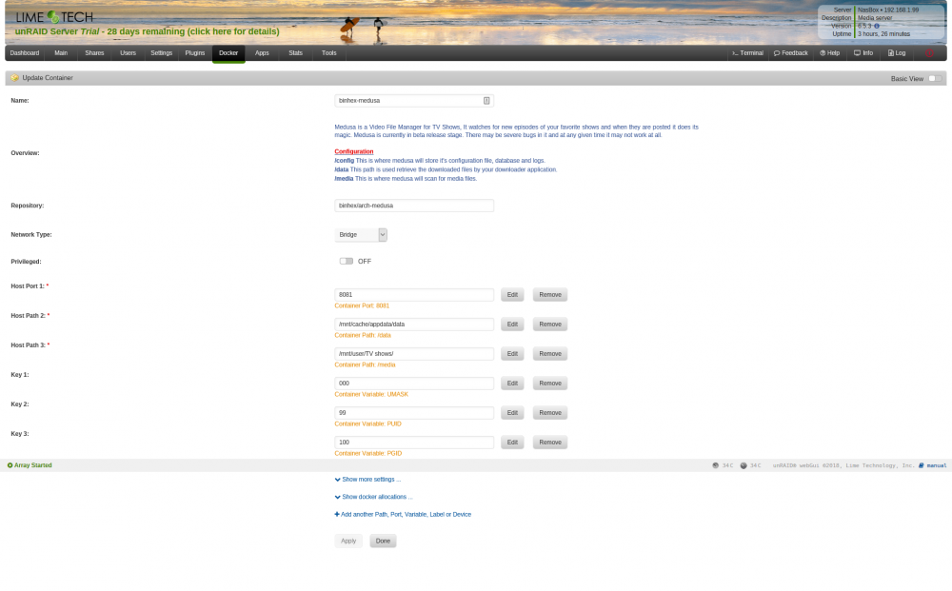Edit Key 2 PUID variable

click(512, 413)
